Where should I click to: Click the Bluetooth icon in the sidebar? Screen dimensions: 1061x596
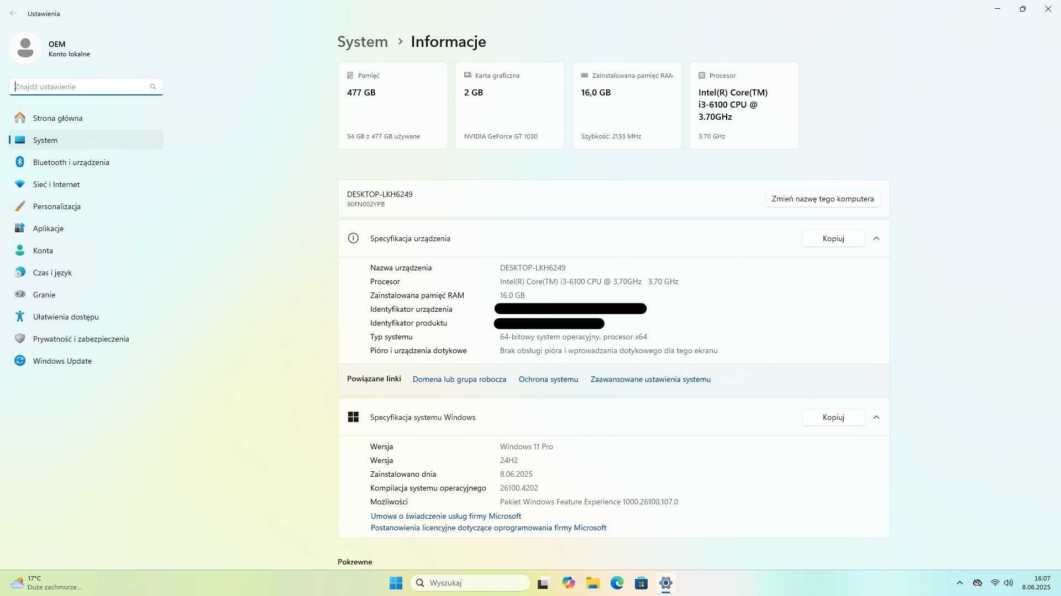point(20,162)
